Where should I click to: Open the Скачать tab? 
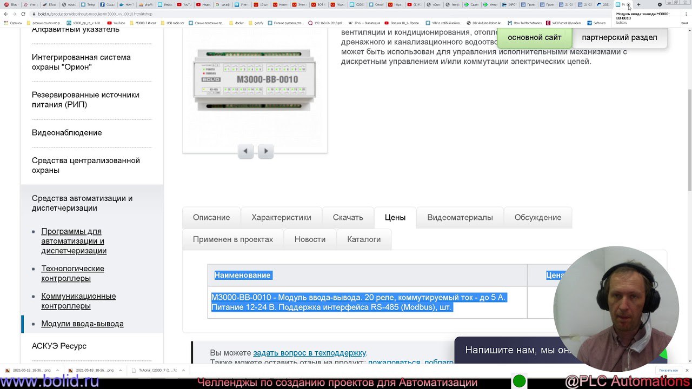point(348,218)
